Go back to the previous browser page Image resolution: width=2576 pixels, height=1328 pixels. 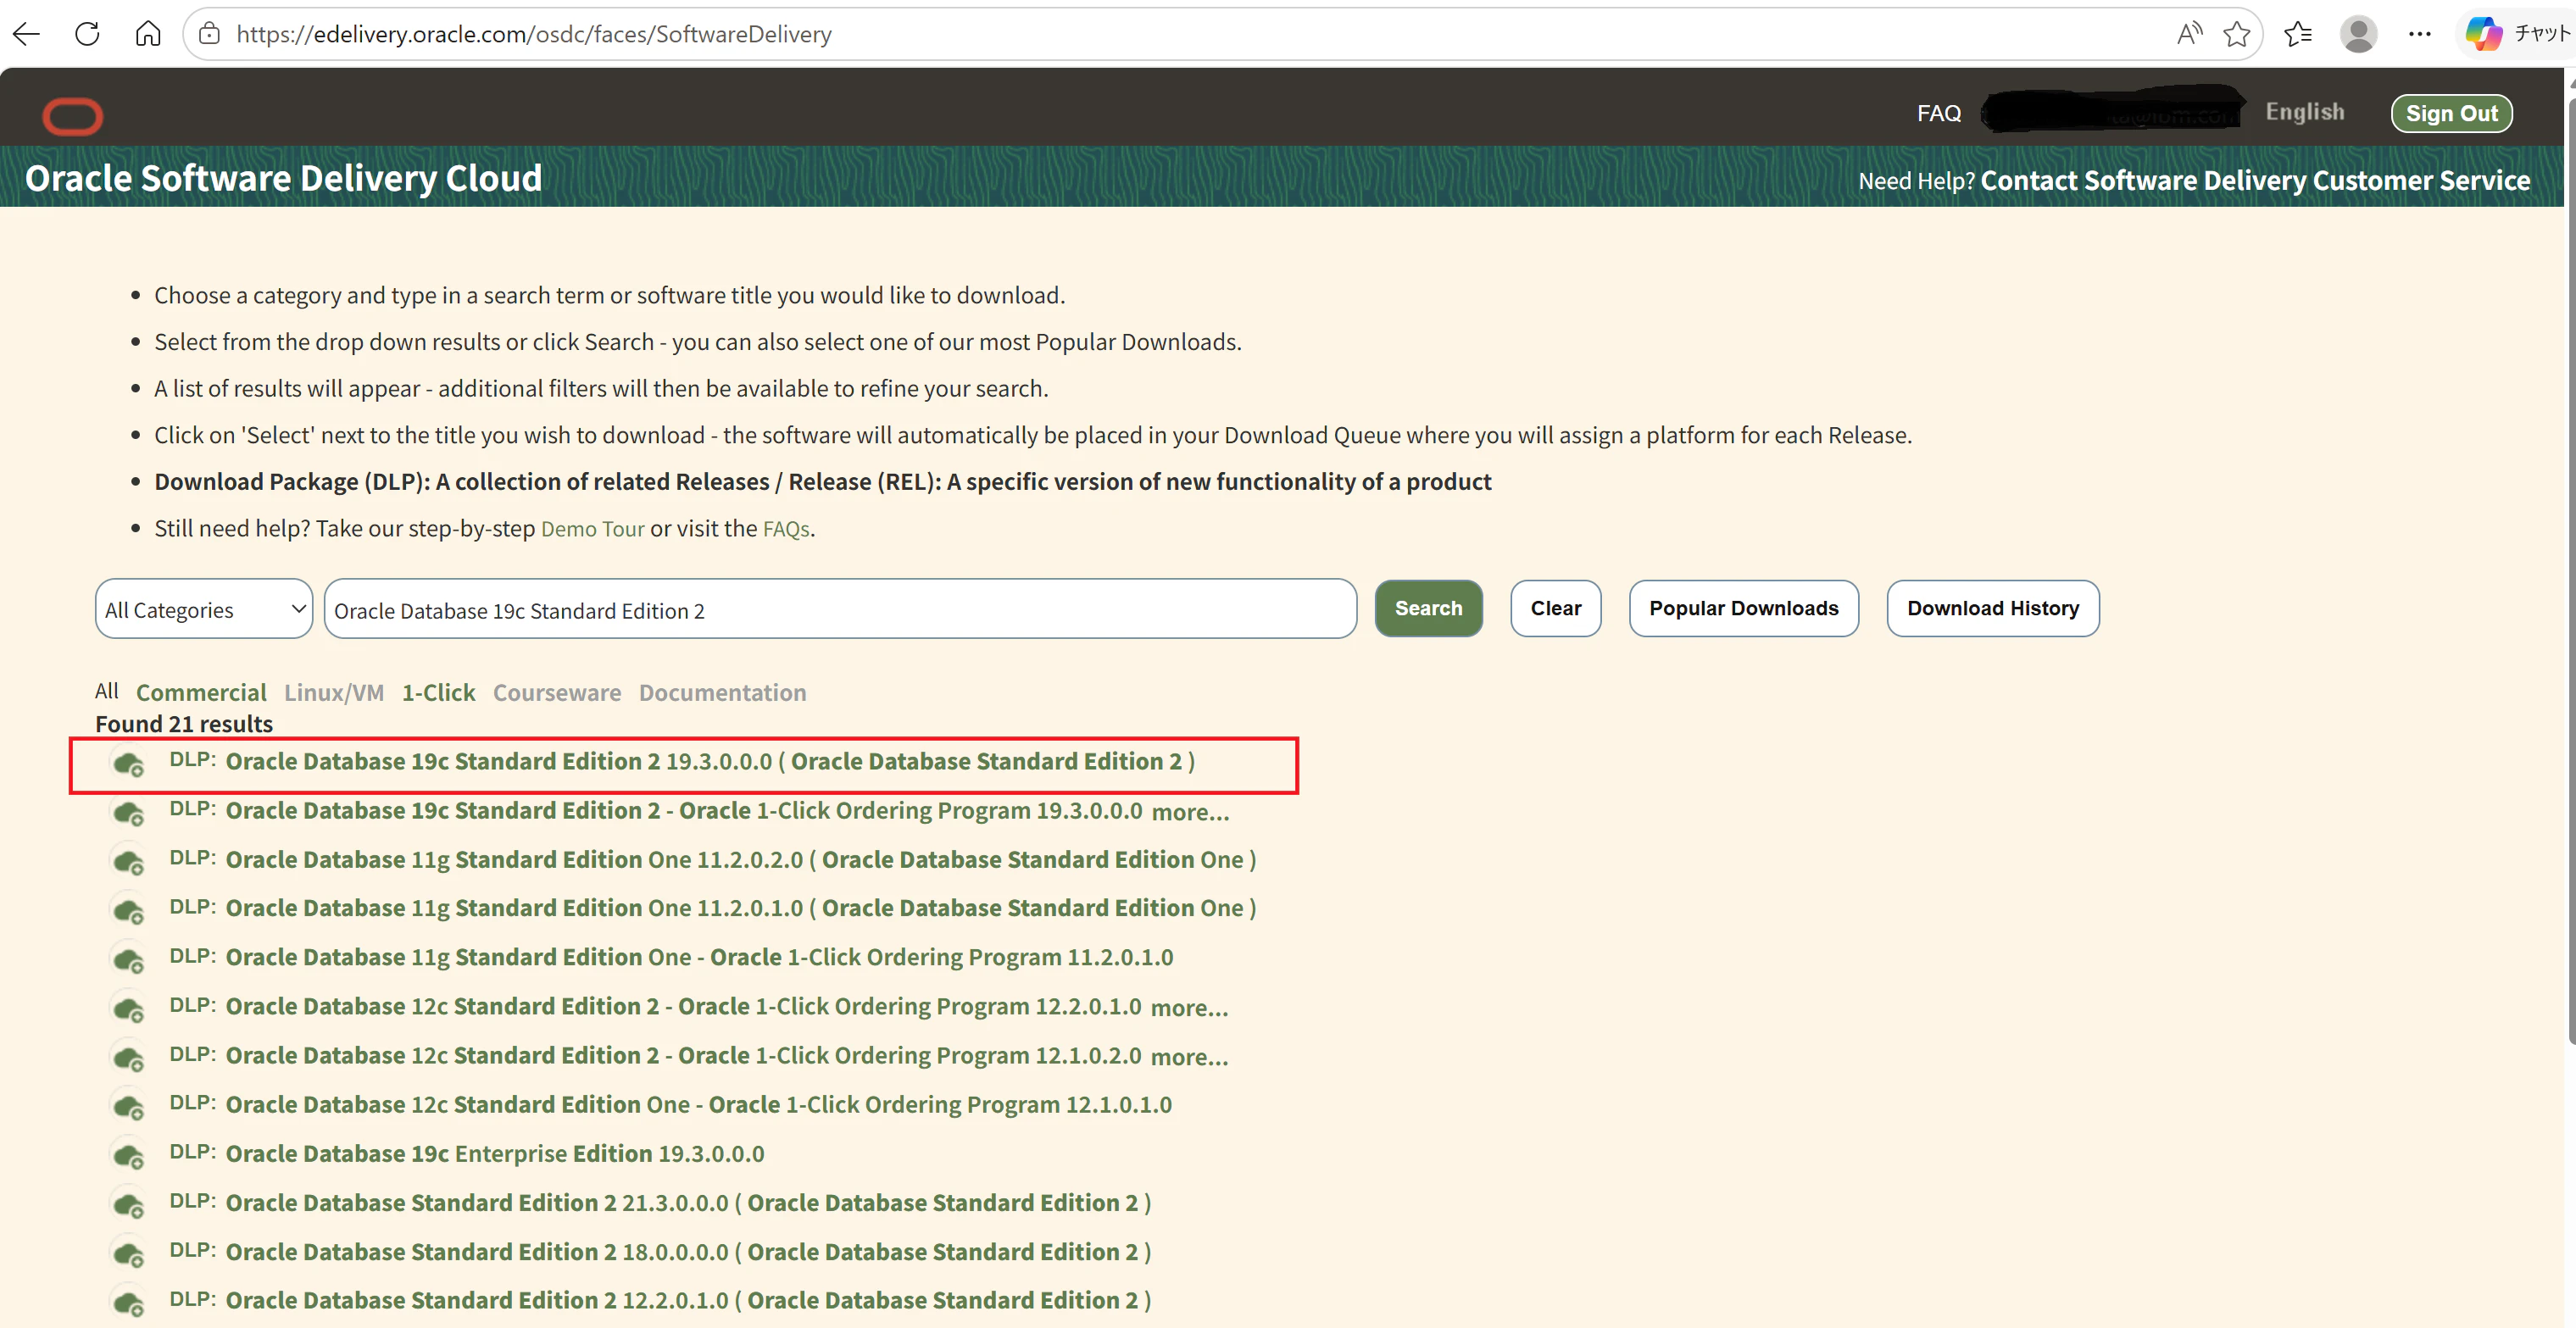(x=27, y=34)
